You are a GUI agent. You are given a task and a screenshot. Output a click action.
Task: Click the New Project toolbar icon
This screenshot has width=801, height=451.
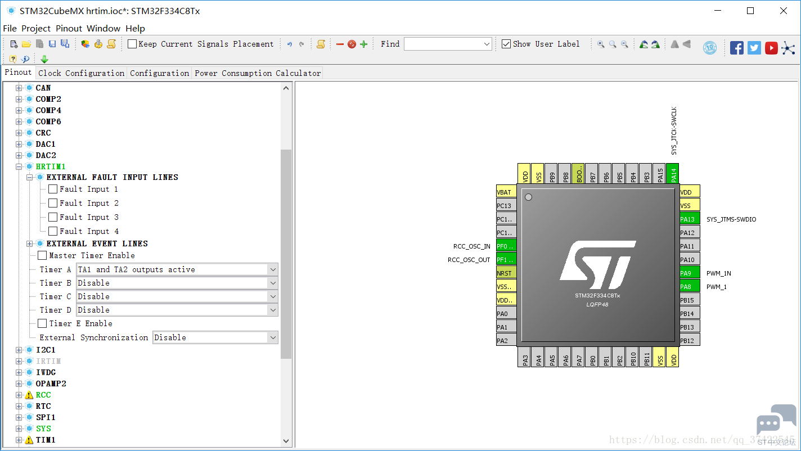(x=14, y=44)
